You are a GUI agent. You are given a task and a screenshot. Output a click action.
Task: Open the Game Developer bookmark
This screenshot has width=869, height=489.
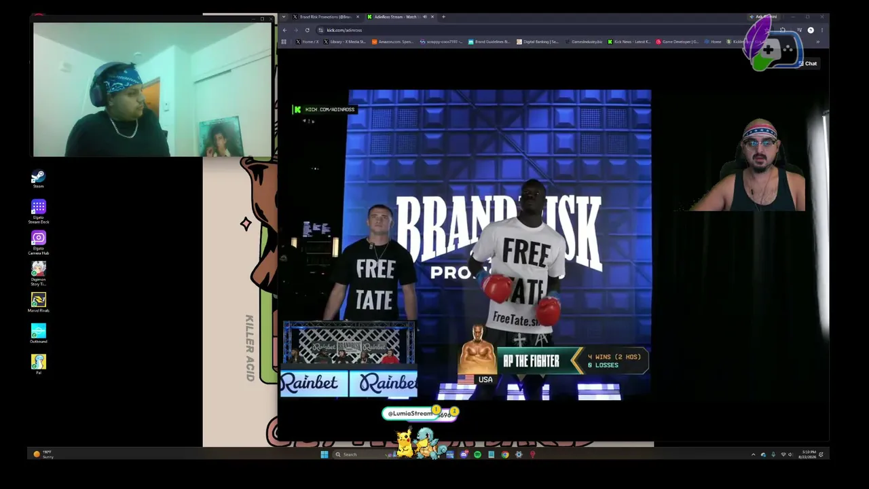678,42
